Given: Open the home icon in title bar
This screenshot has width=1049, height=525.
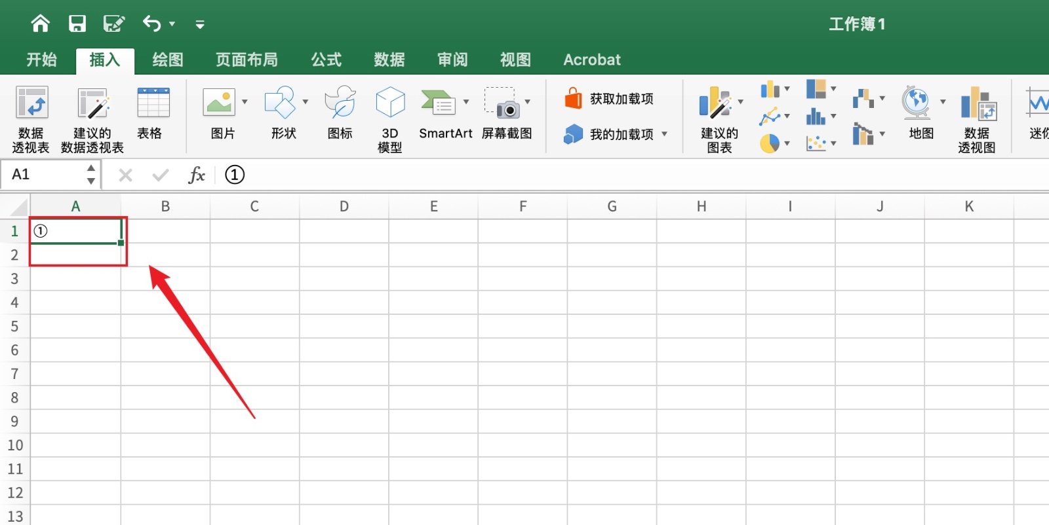Looking at the screenshot, I should click(x=41, y=24).
